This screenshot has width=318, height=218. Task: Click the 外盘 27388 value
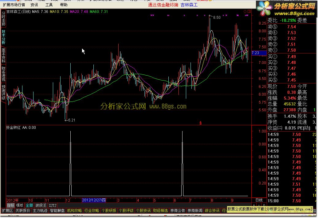(290, 110)
